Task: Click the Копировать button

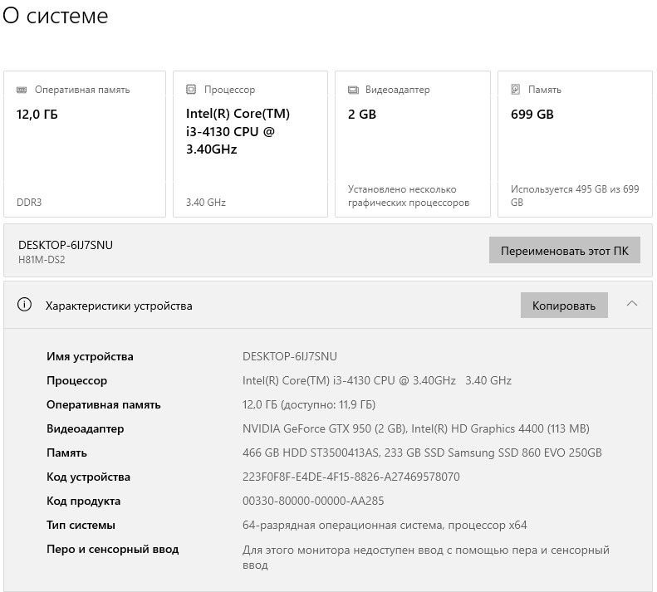Action: (564, 305)
